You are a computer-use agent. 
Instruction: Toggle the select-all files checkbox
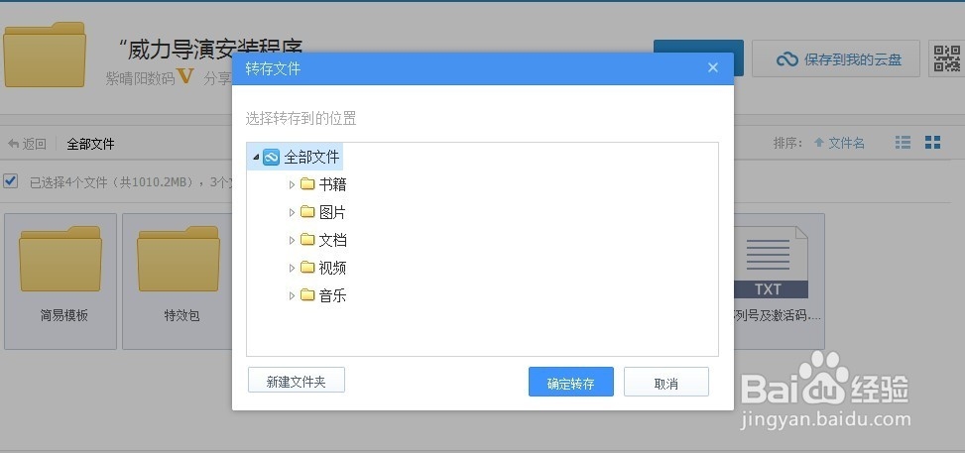(11, 181)
